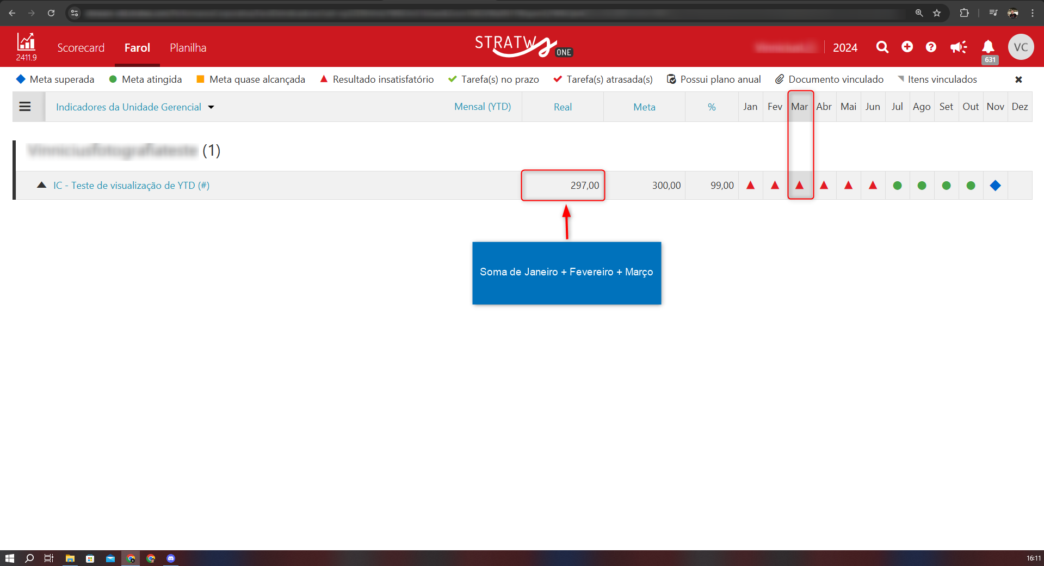Sort by the Meta column header
The width and height of the screenshot is (1044, 566).
644,107
